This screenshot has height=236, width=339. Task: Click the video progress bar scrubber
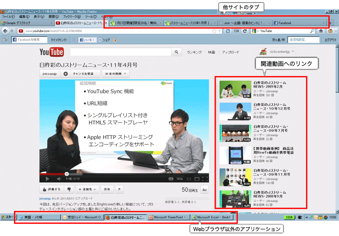67,173
